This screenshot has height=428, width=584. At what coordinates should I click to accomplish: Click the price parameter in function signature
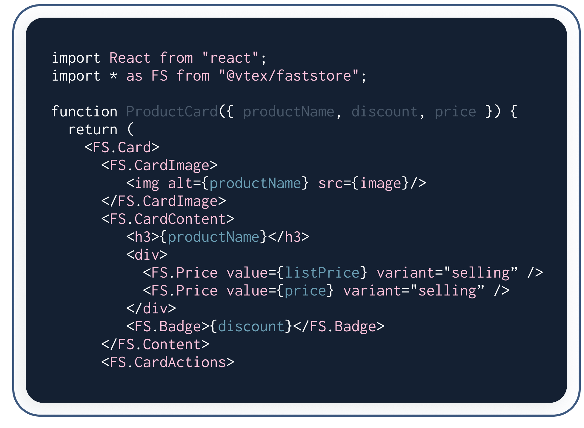tap(455, 112)
